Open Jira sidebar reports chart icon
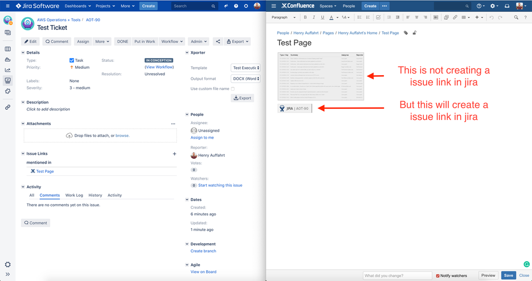The image size is (532, 281). [7, 70]
